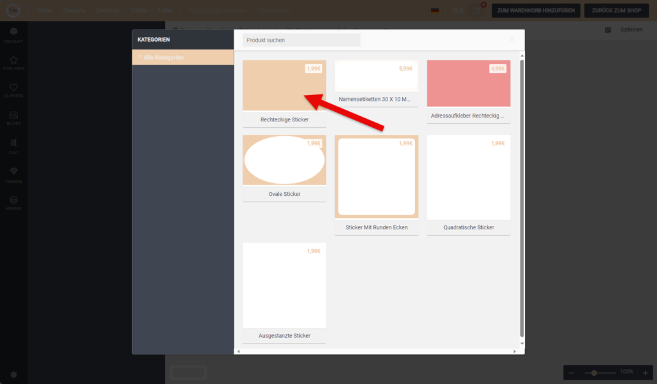Open the Vorlagen star icon
This screenshot has height=384, width=657.
[13, 62]
